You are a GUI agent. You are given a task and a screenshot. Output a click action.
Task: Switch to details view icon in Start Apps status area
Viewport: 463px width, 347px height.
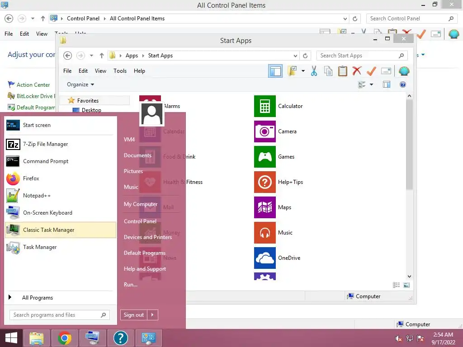(396, 285)
